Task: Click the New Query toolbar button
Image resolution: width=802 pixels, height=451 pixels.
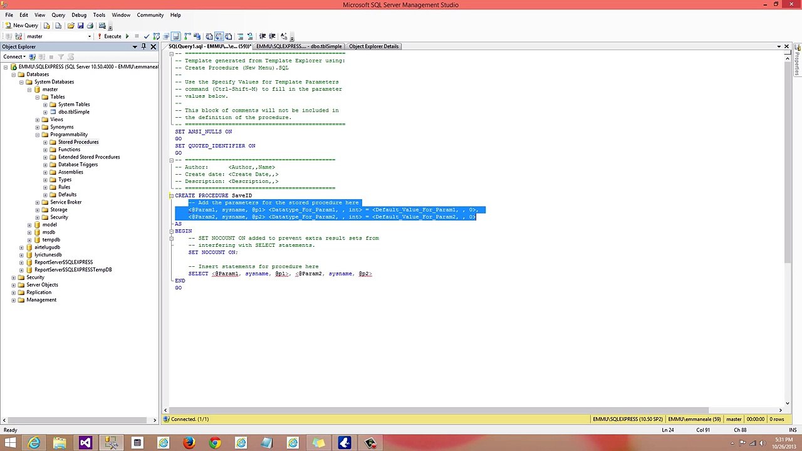Action: (x=22, y=26)
